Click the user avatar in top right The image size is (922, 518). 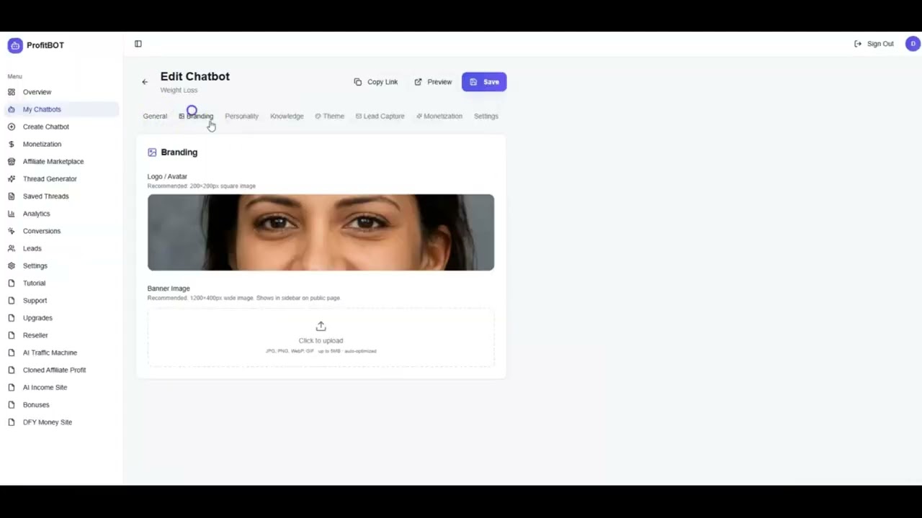pyautogui.click(x=913, y=44)
